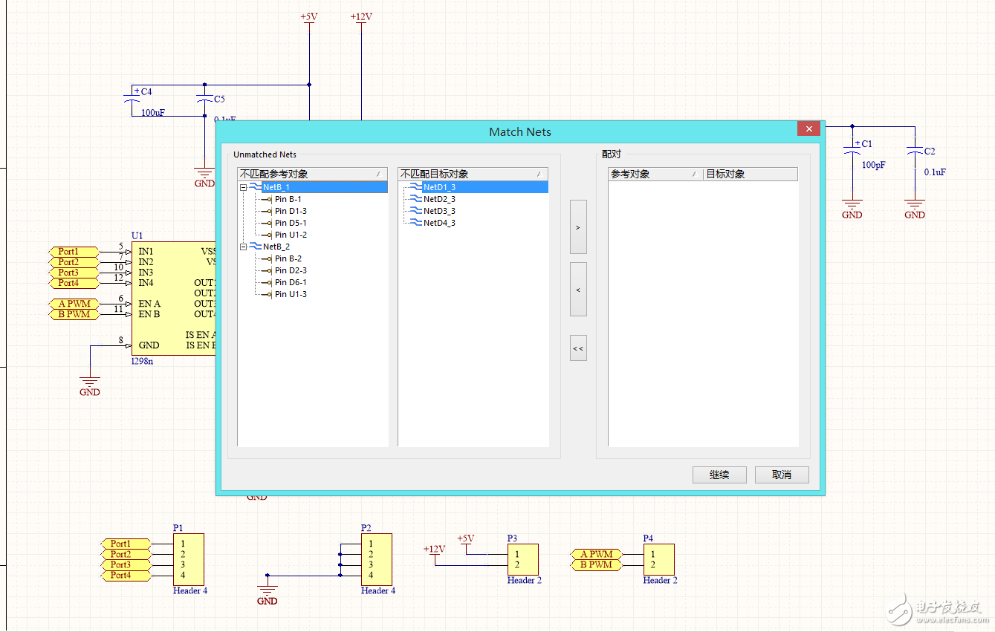Click the NetB_1 net icon
995x632 pixels.
click(x=255, y=188)
